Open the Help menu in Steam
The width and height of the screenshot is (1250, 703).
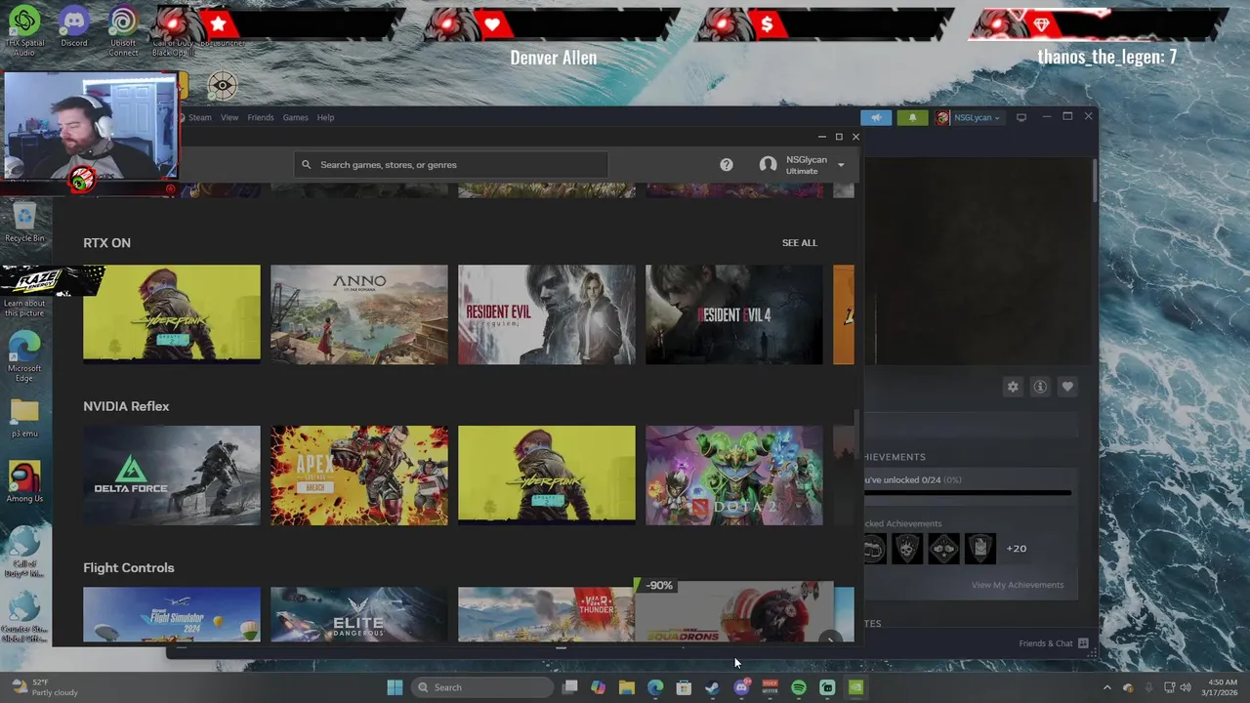point(325,117)
